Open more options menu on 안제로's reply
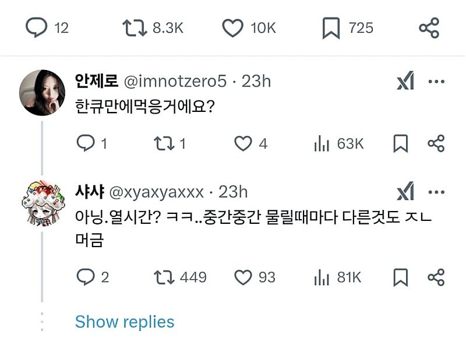The width and height of the screenshot is (466, 341). click(x=436, y=82)
